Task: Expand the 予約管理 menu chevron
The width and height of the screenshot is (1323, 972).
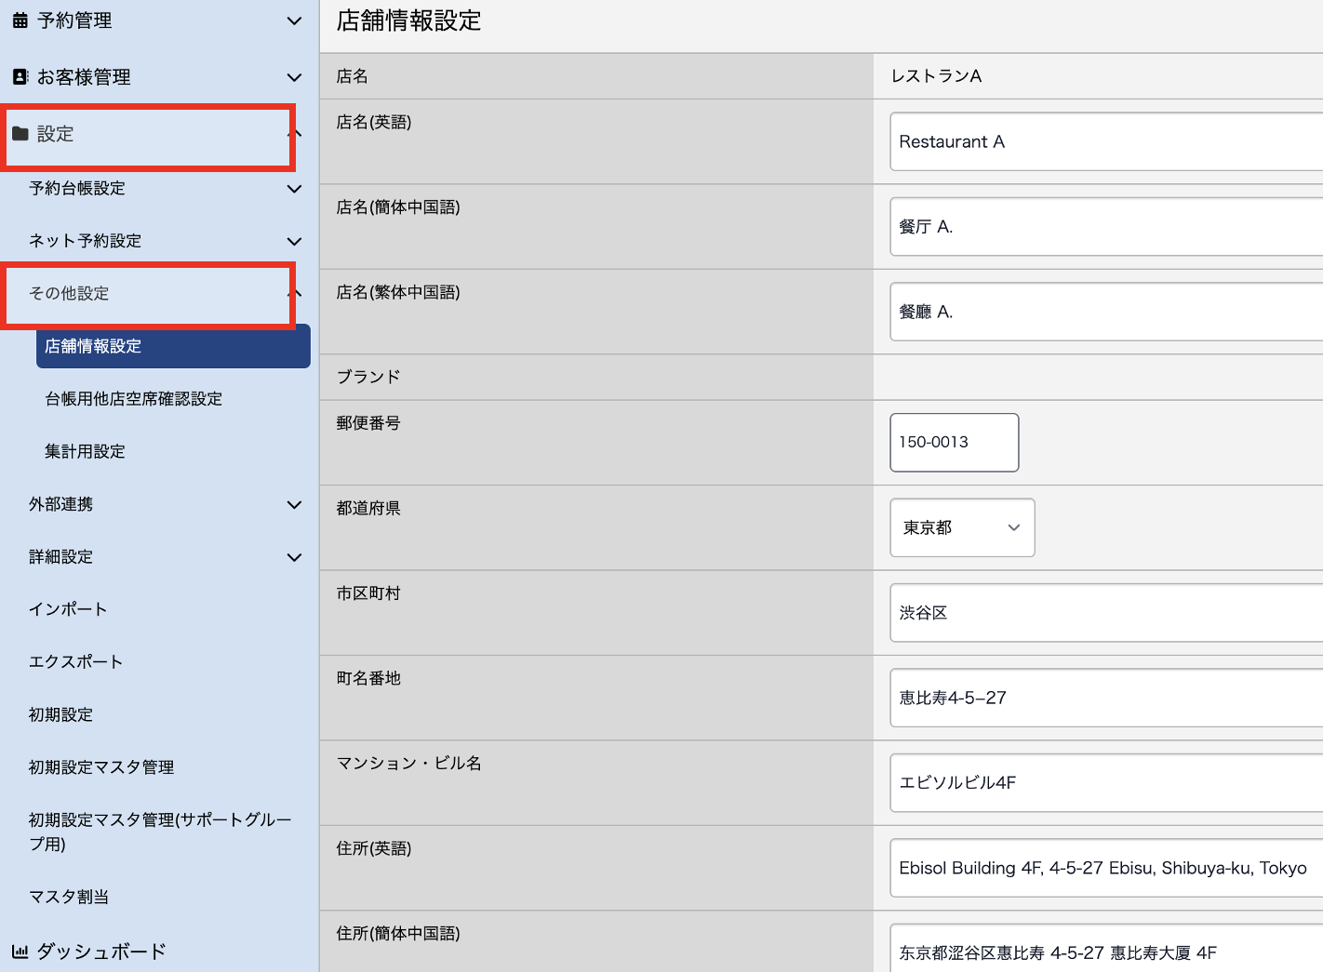Action: pos(294,20)
